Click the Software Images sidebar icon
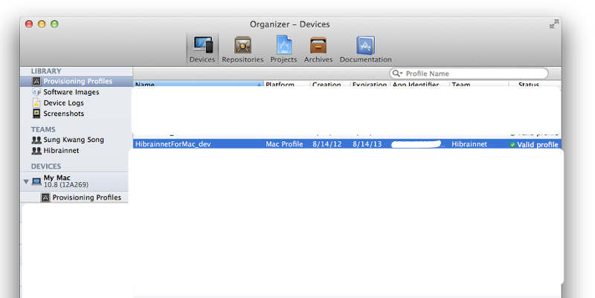This screenshot has width=595, height=298. 36,92
